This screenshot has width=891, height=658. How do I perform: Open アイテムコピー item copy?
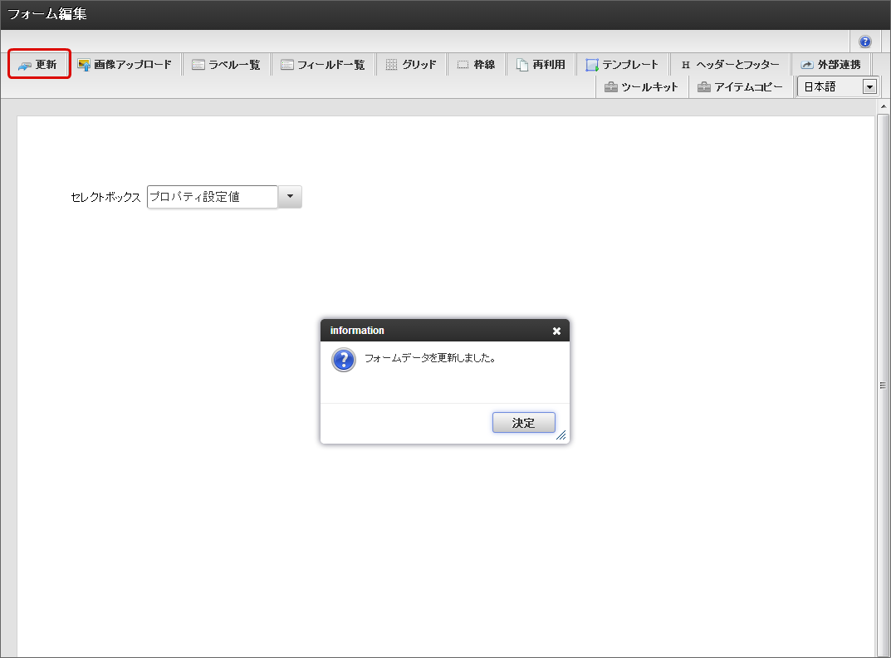[x=741, y=87]
